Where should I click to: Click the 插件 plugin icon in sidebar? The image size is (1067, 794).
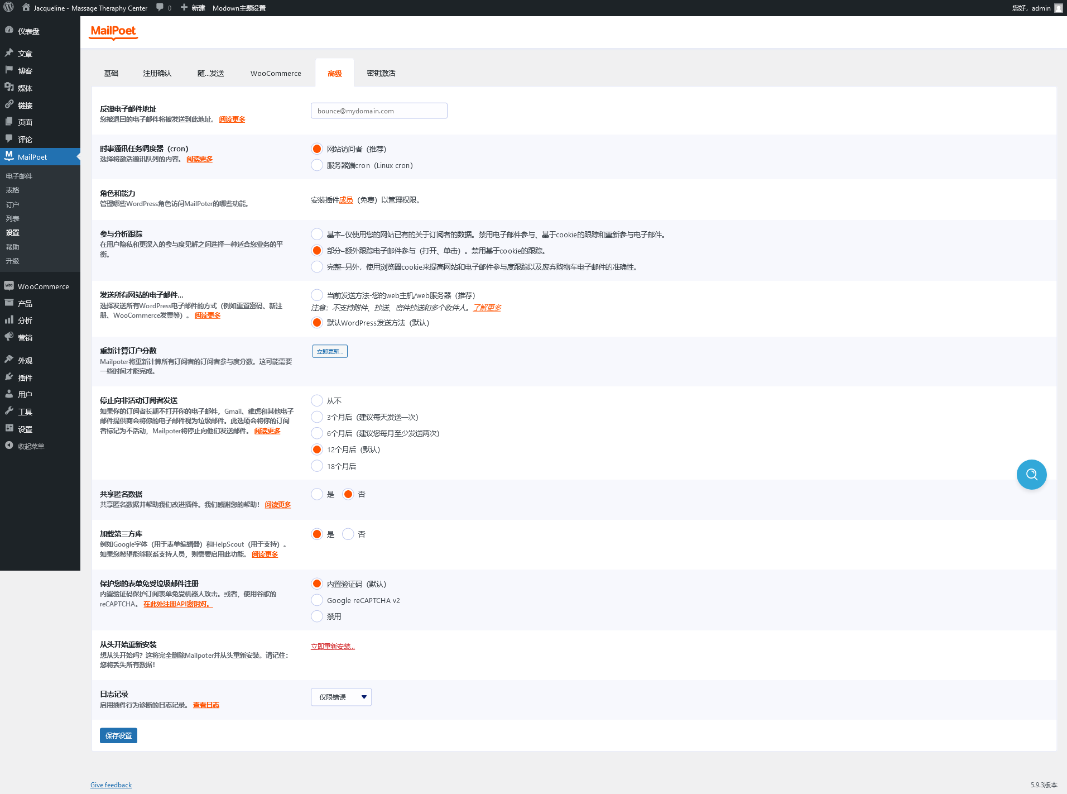coord(9,377)
